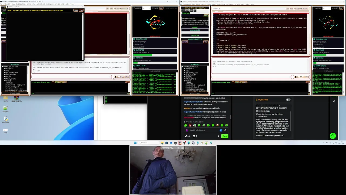Screen dimensions: 346x195
Task: Click the share icon at top-right of stream panel
Action: click(x=334, y=101)
